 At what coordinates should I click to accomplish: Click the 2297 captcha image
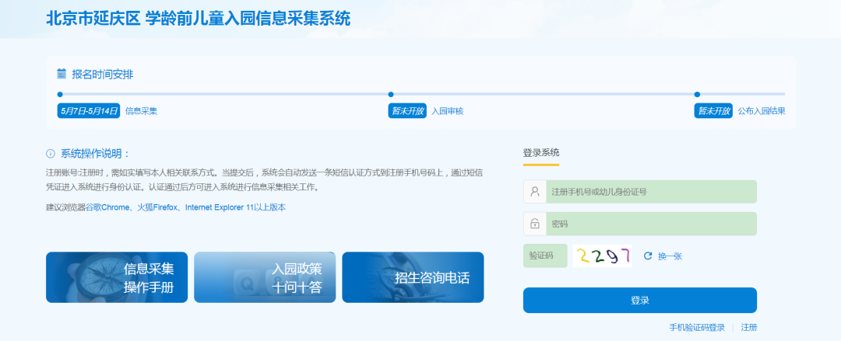pyautogui.click(x=602, y=256)
